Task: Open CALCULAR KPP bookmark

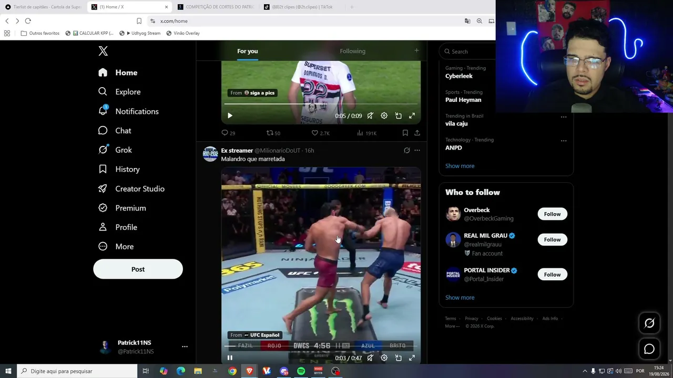Action: tap(89, 33)
